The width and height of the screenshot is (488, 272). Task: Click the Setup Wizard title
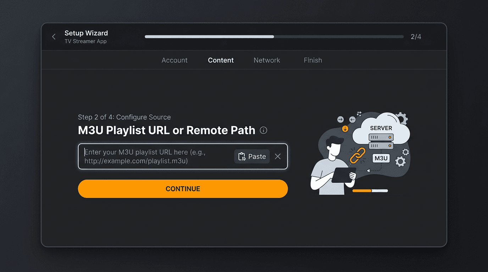pos(86,33)
